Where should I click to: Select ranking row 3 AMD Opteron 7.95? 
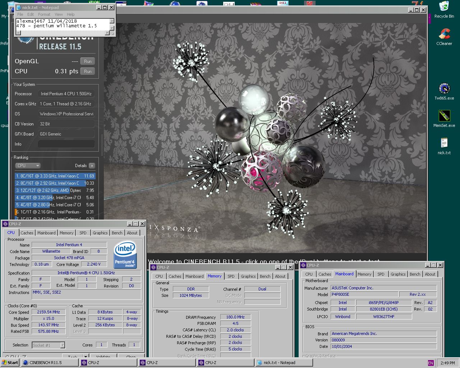click(x=55, y=190)
